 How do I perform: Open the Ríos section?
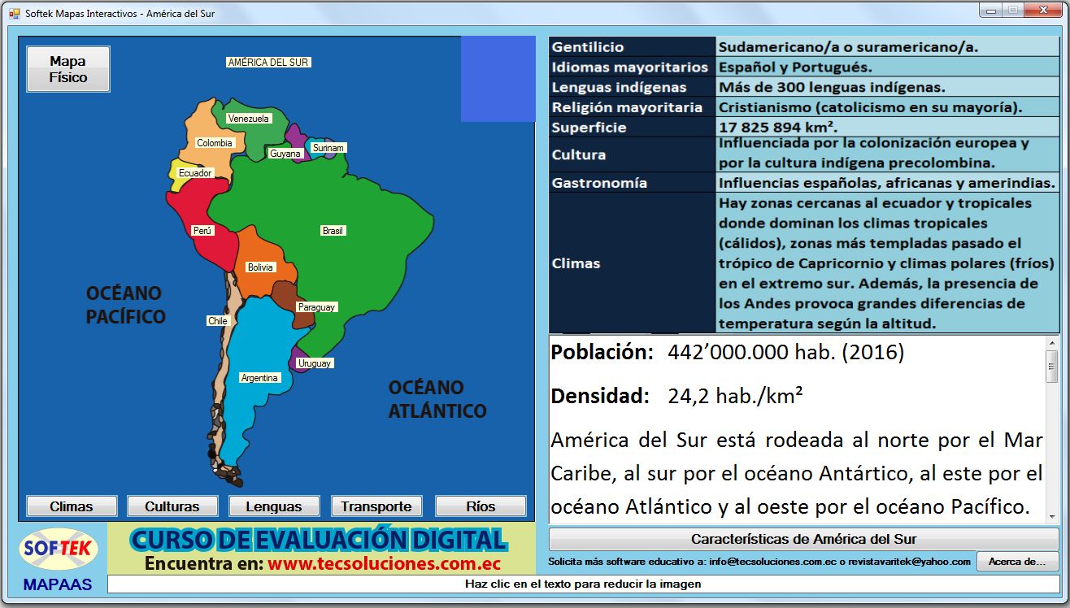[x=481, y=506]
